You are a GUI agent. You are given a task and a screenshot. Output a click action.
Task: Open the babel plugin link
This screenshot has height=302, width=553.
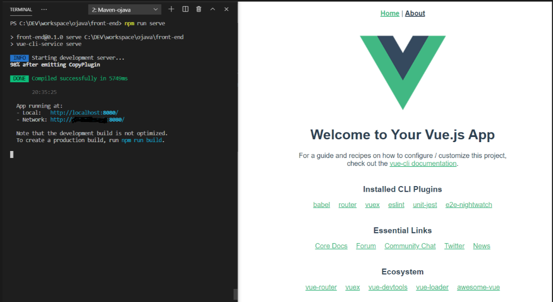[x=321, y=205]
